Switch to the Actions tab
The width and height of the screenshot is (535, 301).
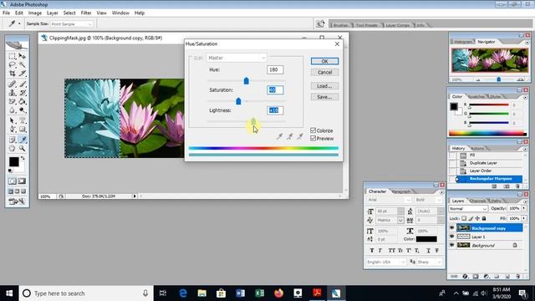pos(477,149)
